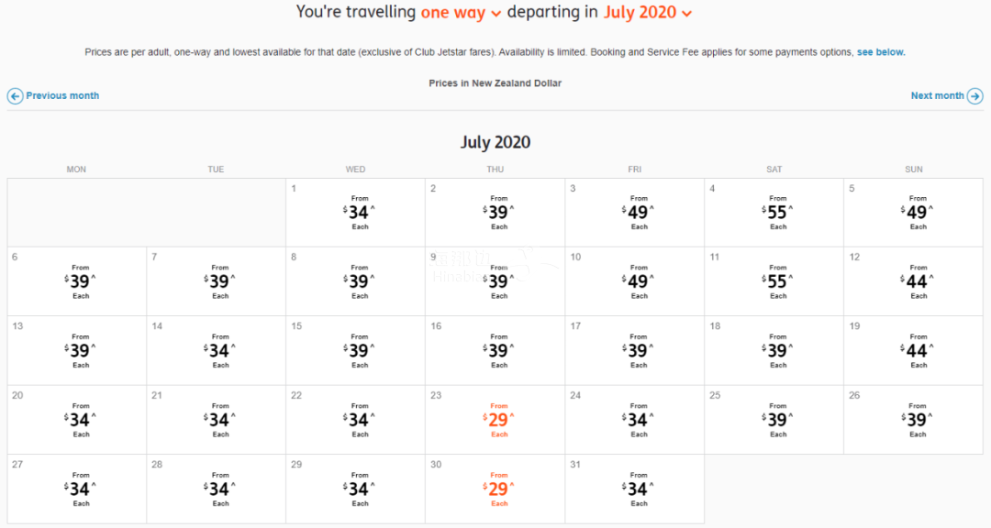This screenshot has width=991, height=528.
Task: Pick the July 4 Saturday $55 fare
Action: point(774,213)
